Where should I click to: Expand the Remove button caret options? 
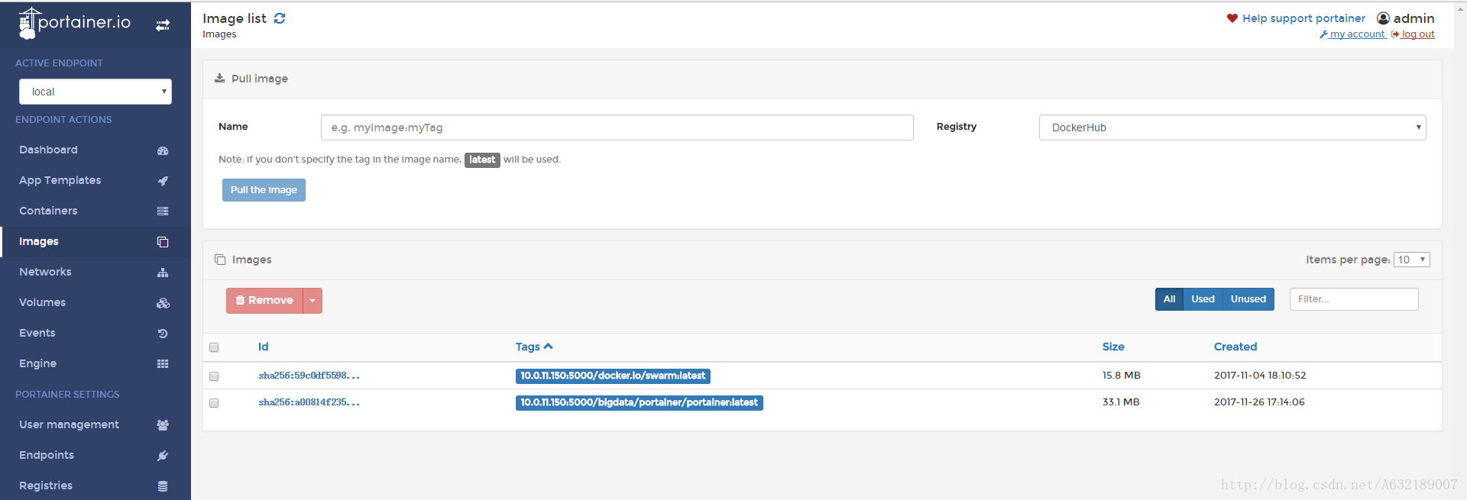click(313, 301)
